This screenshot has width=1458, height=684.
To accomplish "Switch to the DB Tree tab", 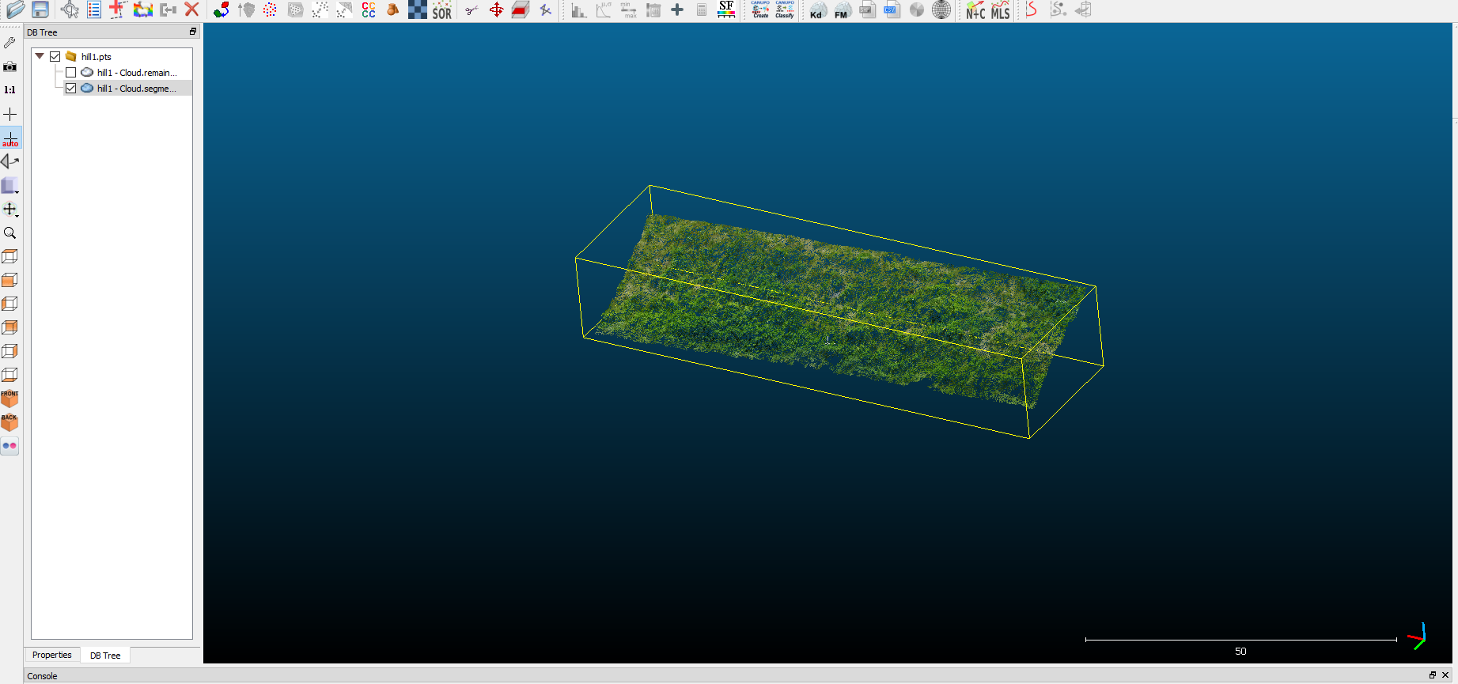I will click(105, 656).
